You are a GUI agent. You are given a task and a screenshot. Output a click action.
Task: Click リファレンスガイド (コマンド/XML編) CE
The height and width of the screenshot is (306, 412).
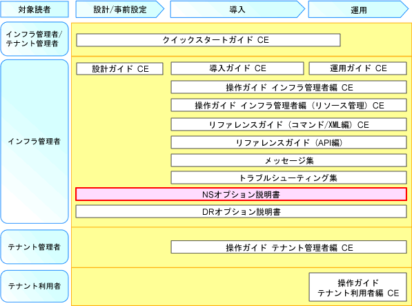coord(288,124)
